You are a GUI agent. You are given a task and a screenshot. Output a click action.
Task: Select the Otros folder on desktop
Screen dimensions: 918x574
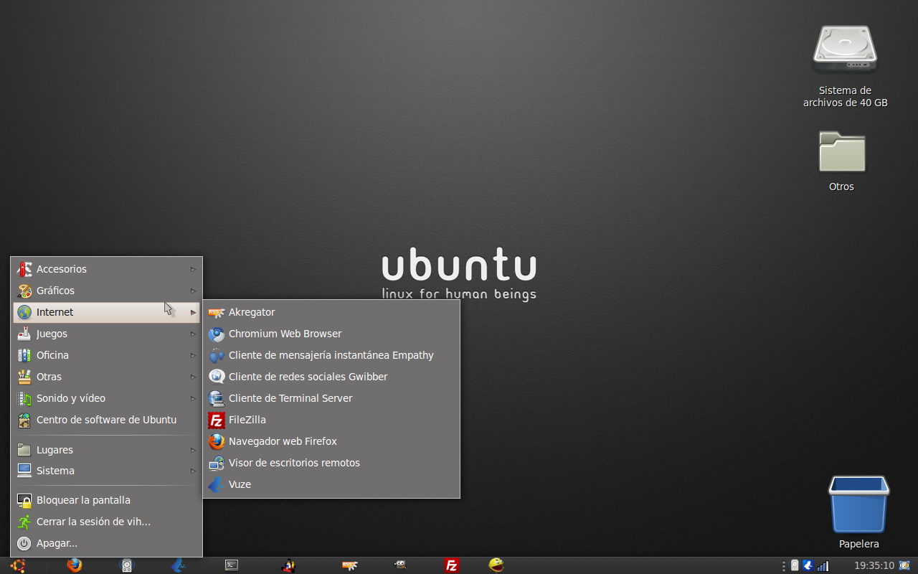pyautogui.click(x=842, y=160)
